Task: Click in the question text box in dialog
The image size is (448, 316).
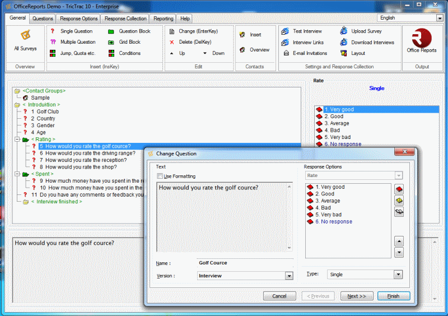Action: pos(224,217)
